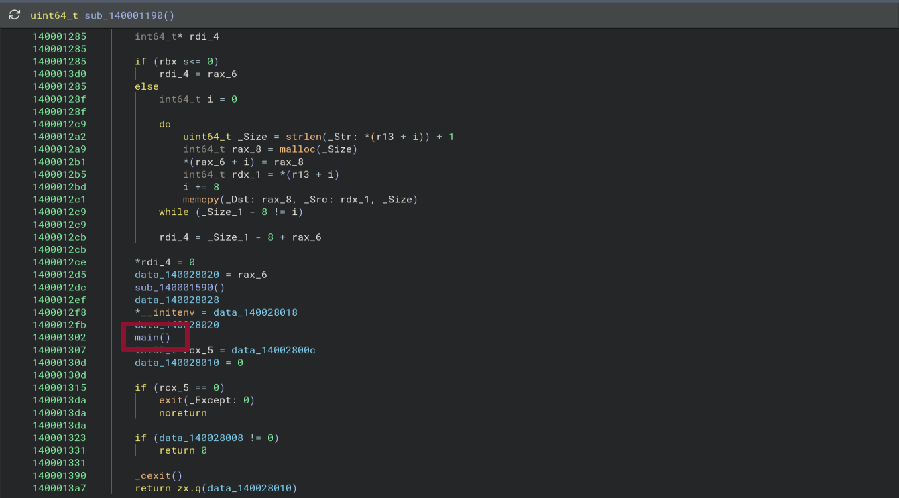The height and width of the screenshot is (498, 899).
Task: Jump to data_140028028 reference
Action: pyautogui.click(x=177, y=300)
